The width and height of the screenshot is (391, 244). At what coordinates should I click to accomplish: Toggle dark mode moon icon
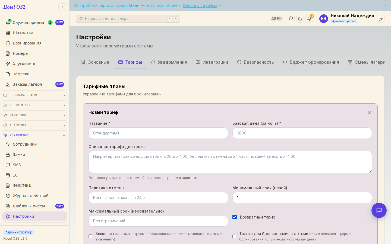pyautogui.click(x=300, y=19)
